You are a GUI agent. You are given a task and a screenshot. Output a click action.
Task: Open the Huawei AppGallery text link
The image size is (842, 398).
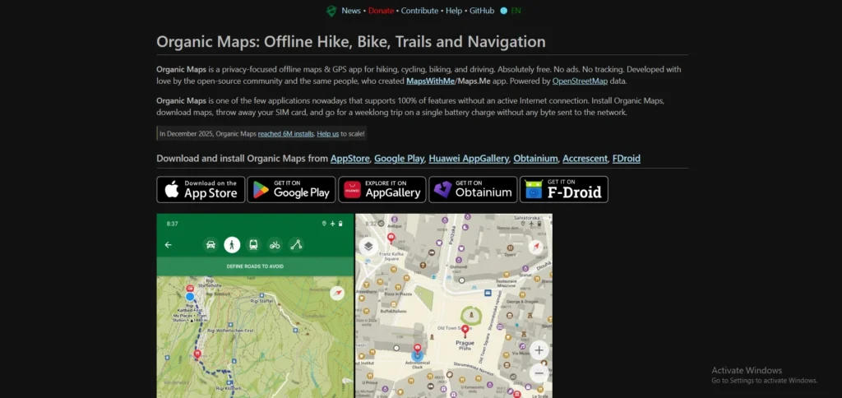(469, 159)
